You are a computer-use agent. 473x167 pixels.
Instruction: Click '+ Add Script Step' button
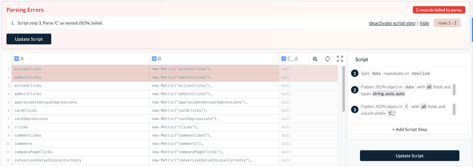409,129
